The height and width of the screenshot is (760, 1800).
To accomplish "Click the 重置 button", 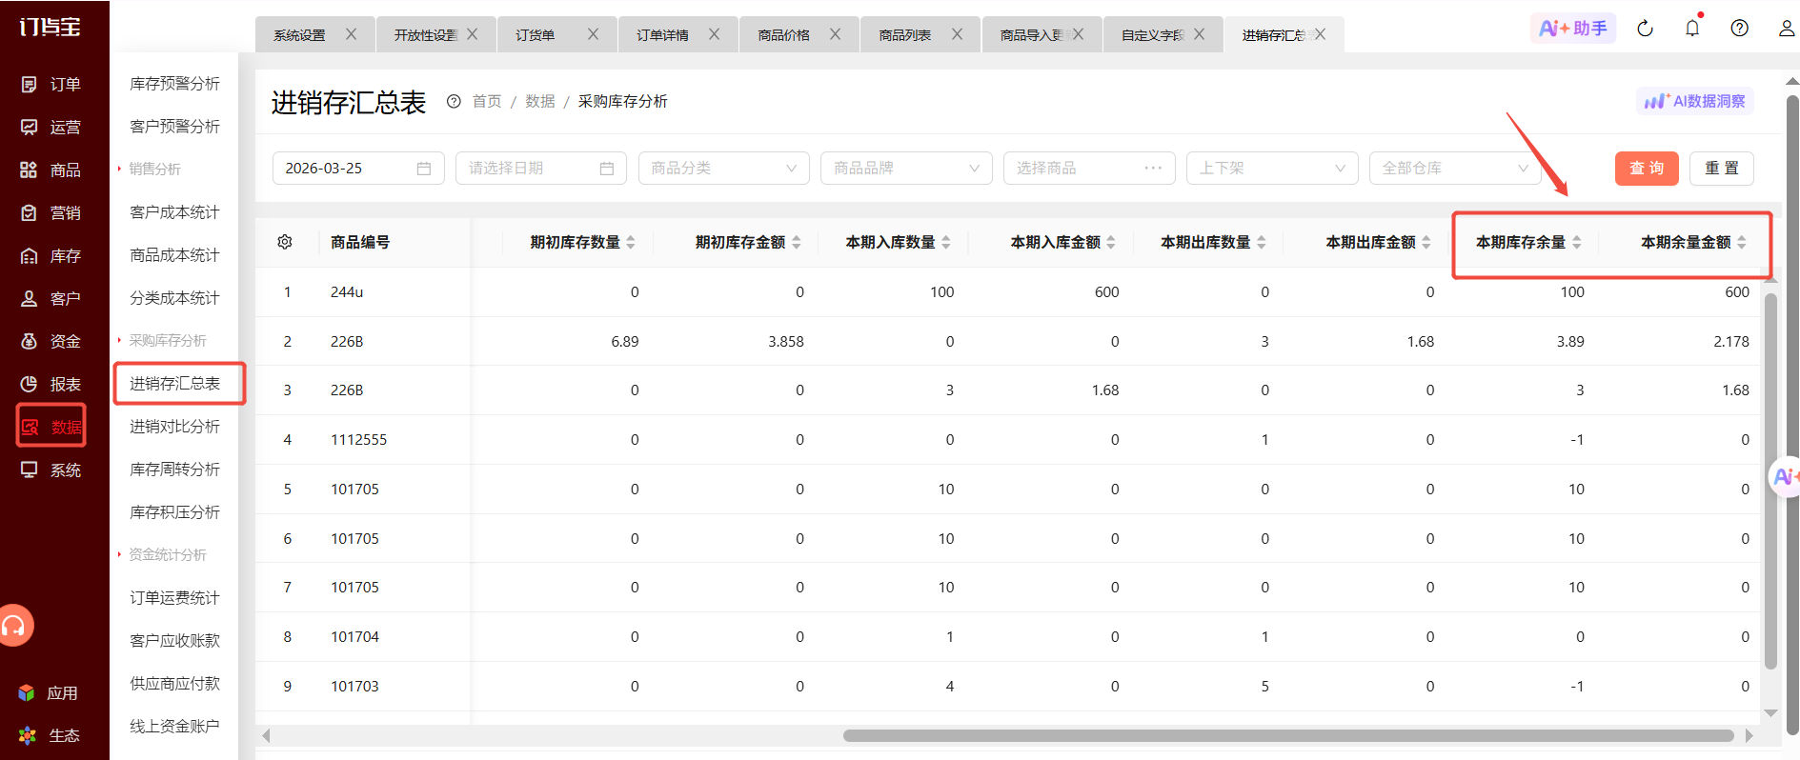I will pos(1722,169).
